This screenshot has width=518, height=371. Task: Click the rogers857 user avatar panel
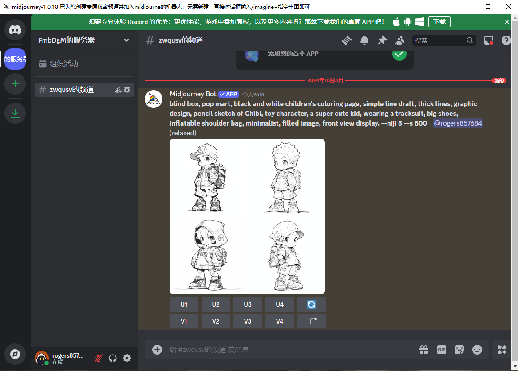[61, 359]
